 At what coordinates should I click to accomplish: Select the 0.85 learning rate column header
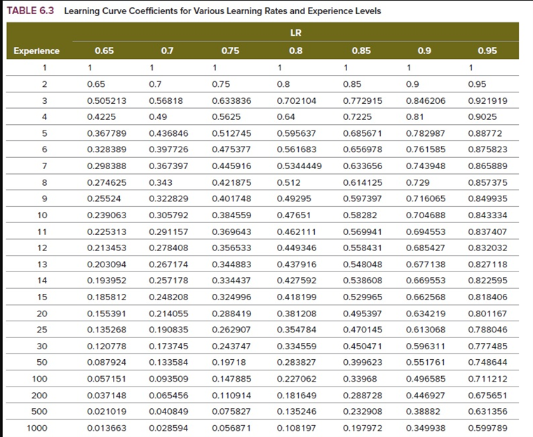click(x=361, y=51)
